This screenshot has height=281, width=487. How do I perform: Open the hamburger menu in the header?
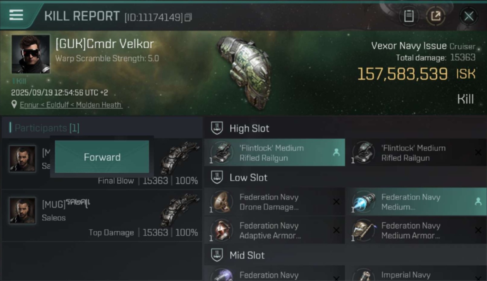tap(16, 15)
